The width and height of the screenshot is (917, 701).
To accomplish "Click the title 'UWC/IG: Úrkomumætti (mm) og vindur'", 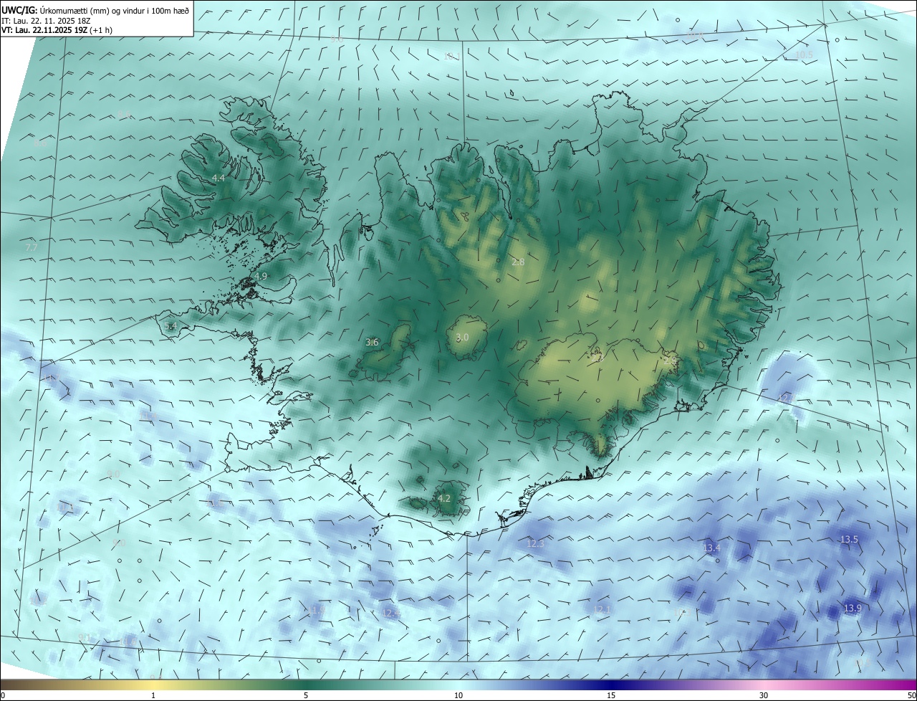I will [x=96, y=10].
